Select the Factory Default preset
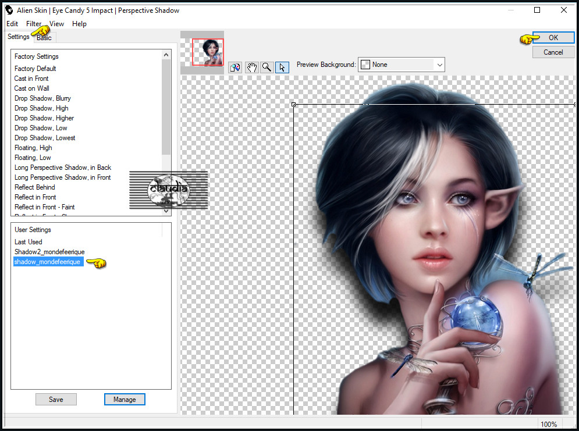 (35, 69)
